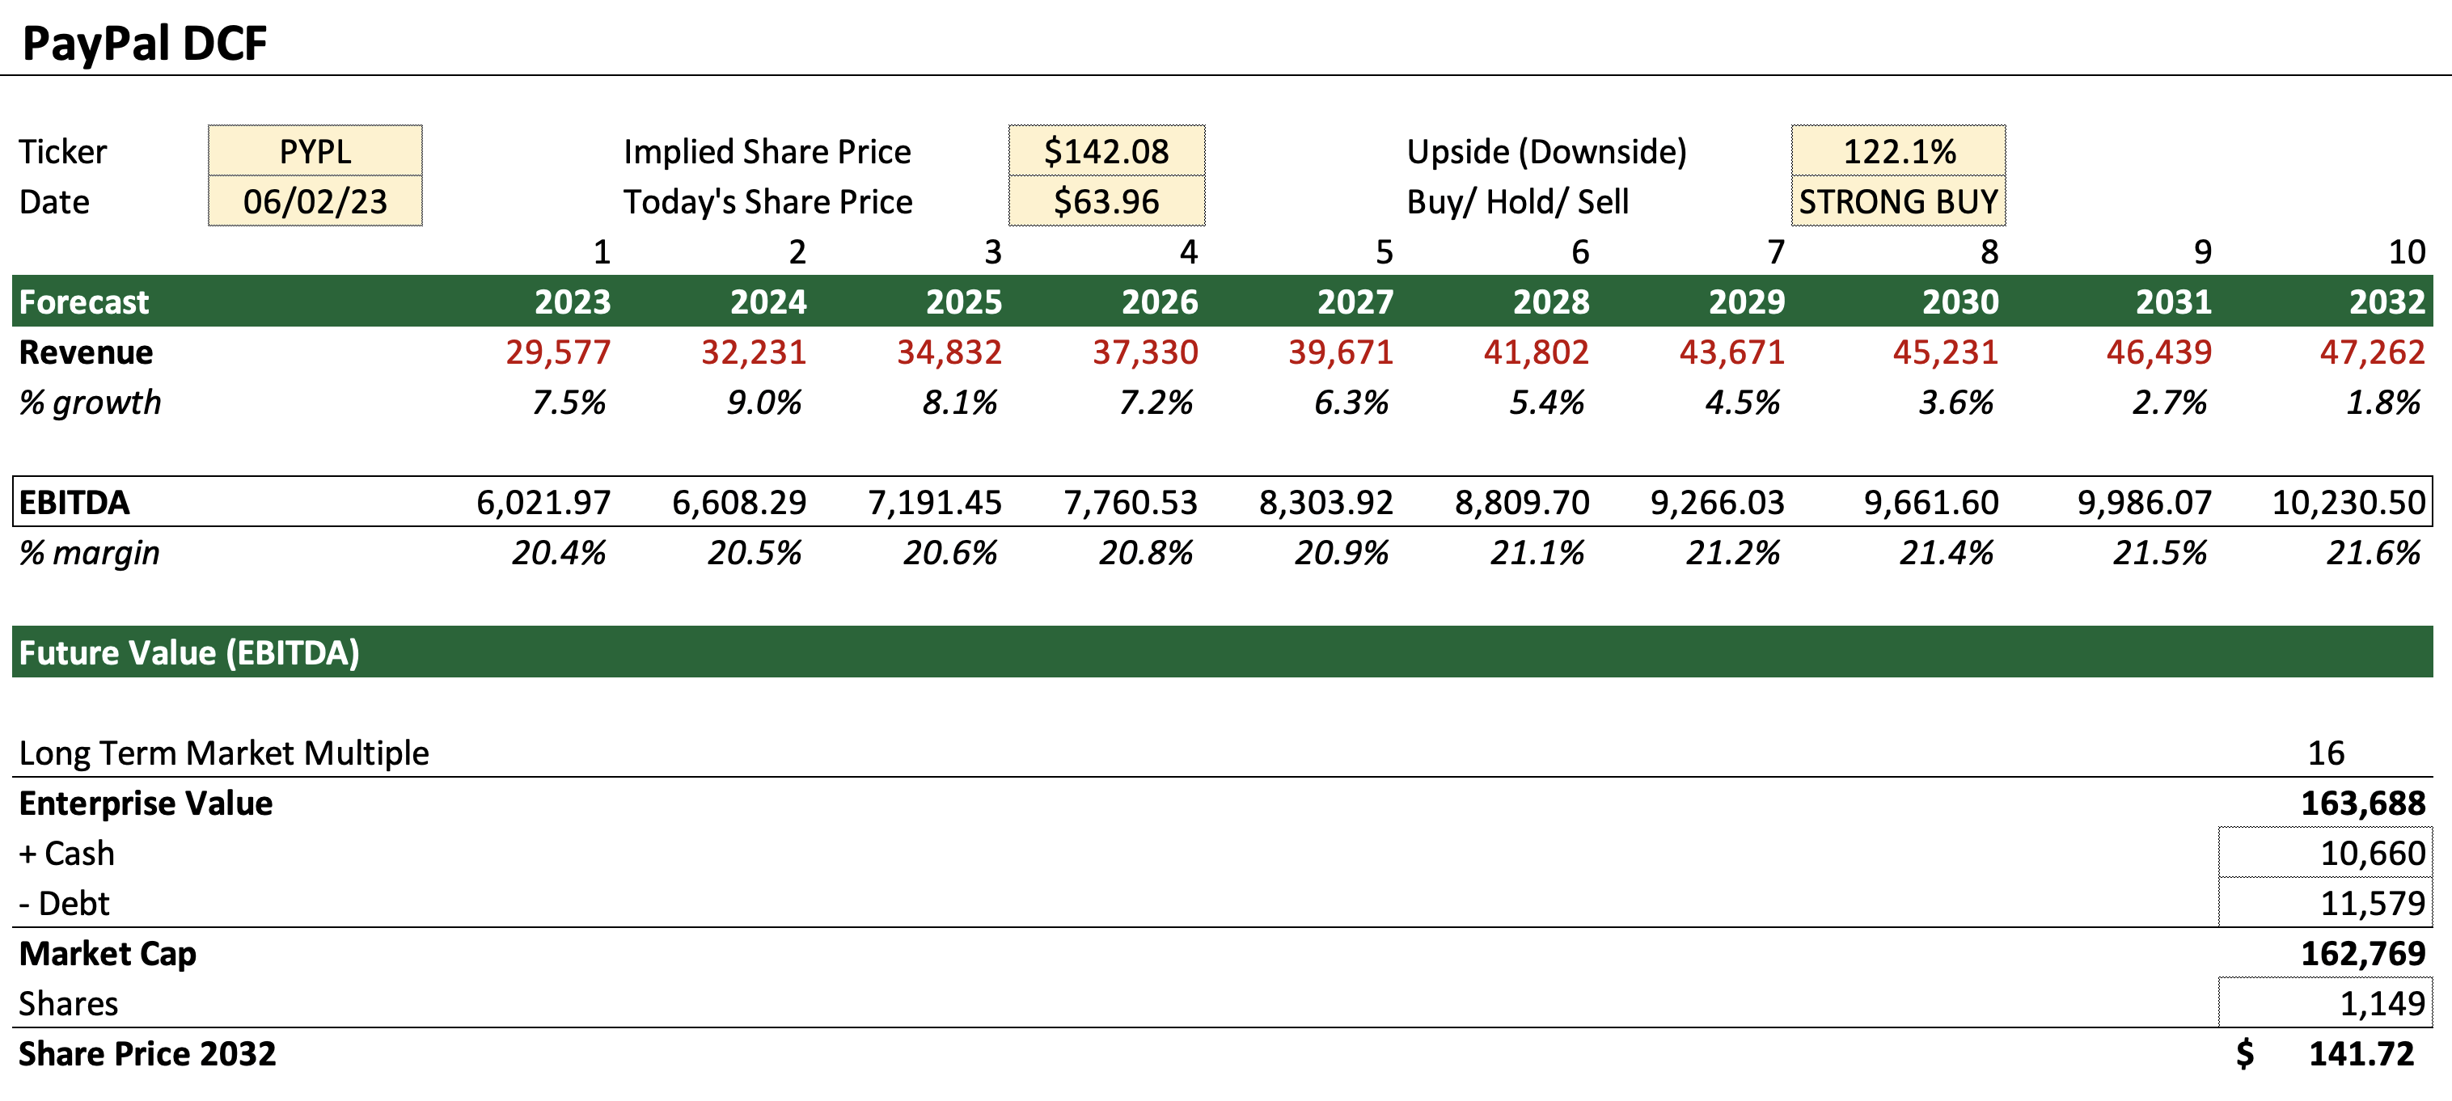Click EBITDA value 9,266.03
This screenshot has height=1101, width=2452.
point(1717,503)
